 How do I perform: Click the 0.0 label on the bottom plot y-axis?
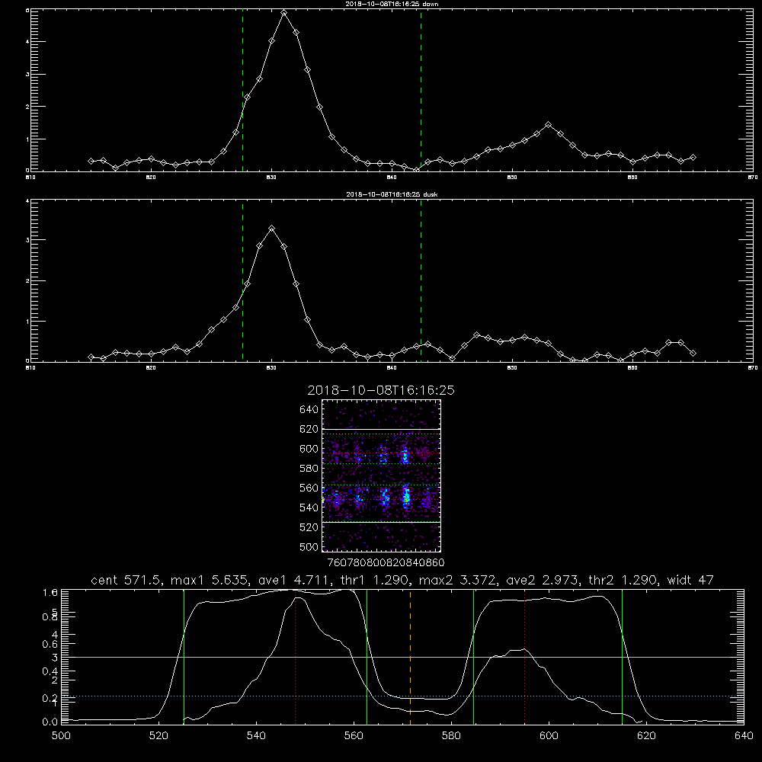(x=50, y=722)
